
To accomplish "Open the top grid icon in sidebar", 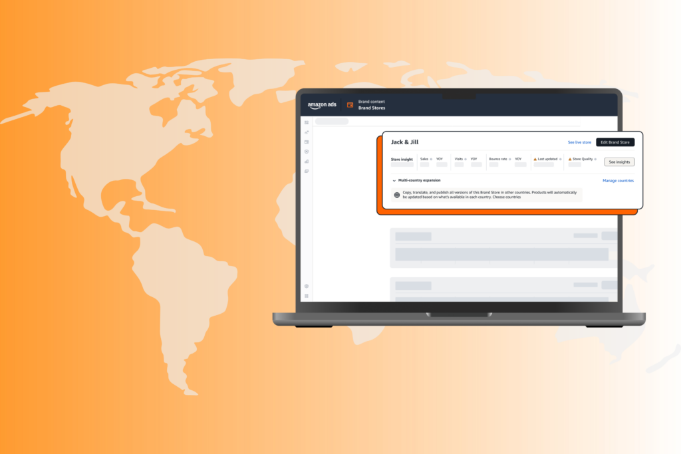I will (x=307, y=122).
